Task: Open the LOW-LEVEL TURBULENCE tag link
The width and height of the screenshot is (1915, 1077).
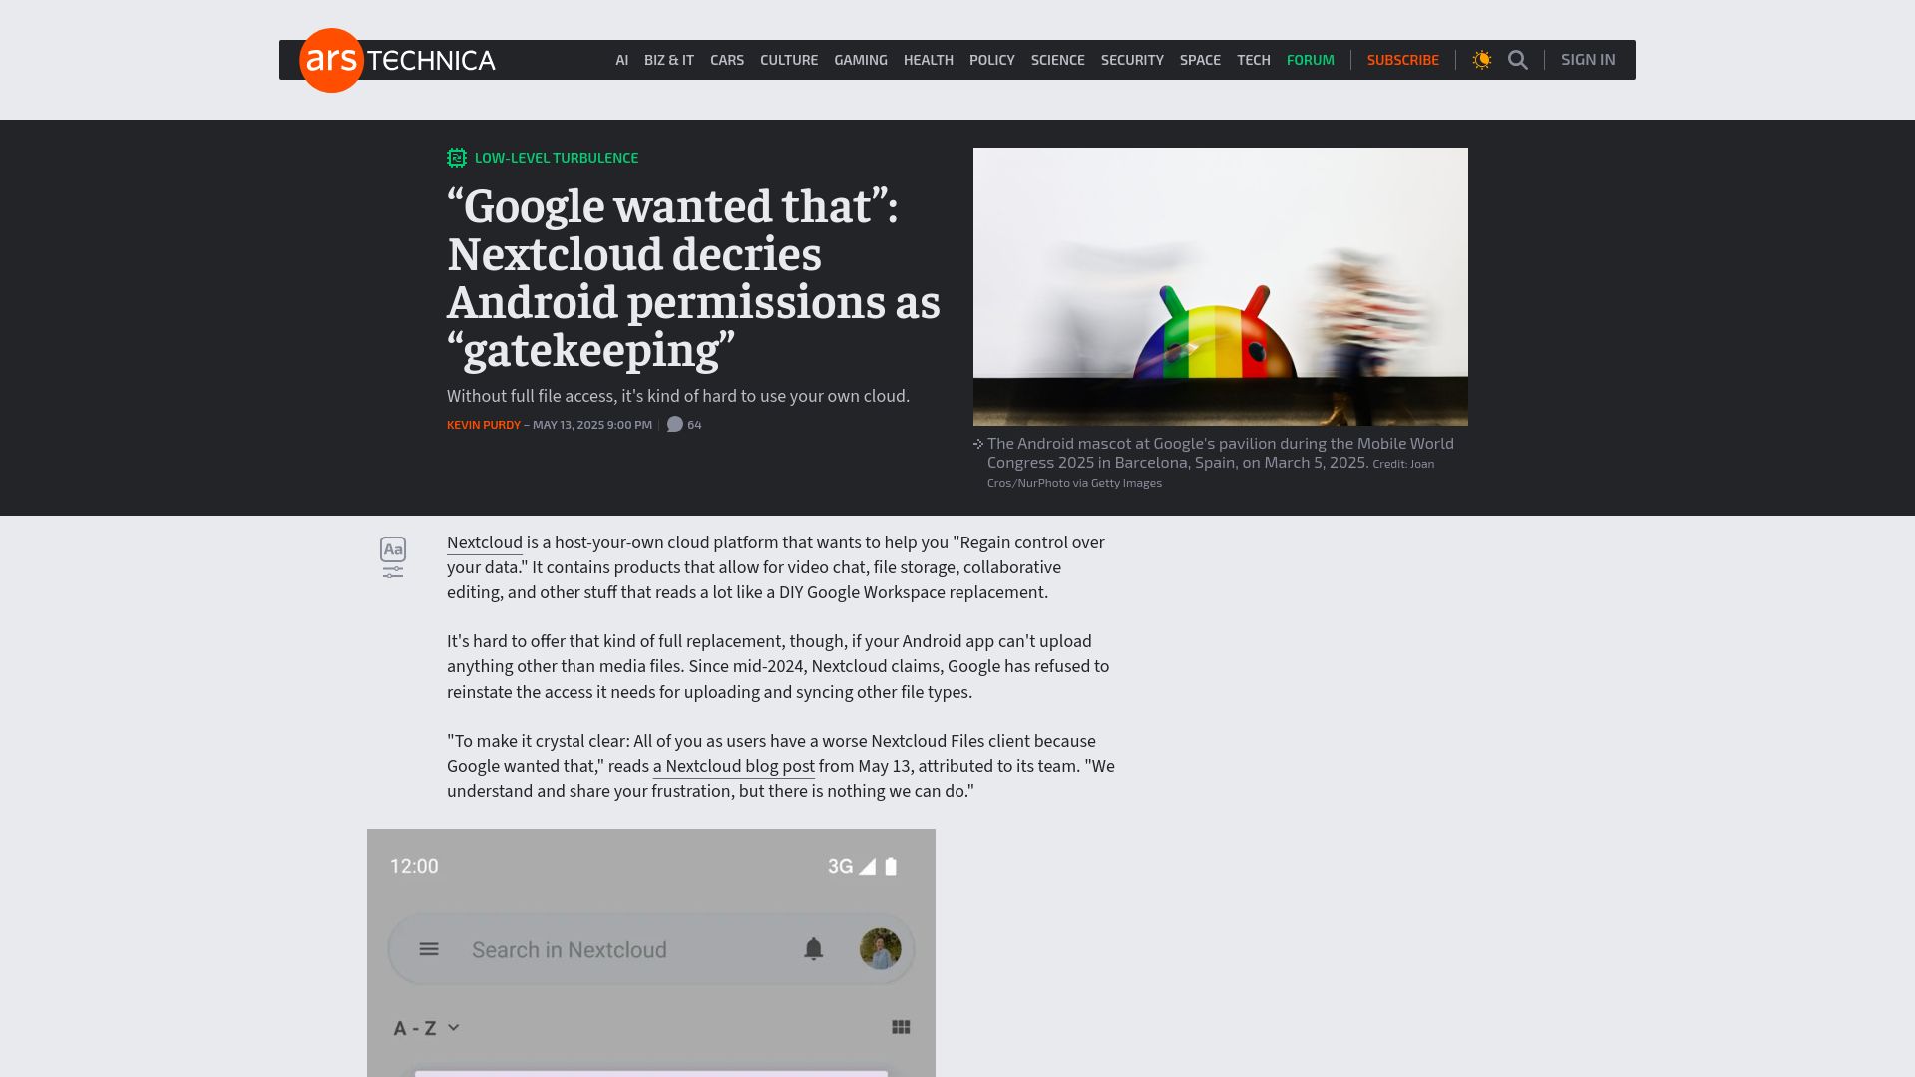Action: (x=557, y=158)
